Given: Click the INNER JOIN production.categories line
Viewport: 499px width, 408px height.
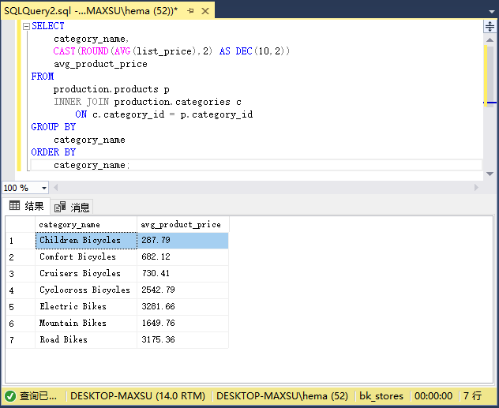Looking at the screenshot, I should (x=148, y=102).
